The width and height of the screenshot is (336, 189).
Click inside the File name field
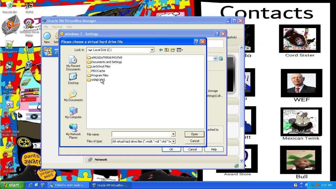pos(141,134)
